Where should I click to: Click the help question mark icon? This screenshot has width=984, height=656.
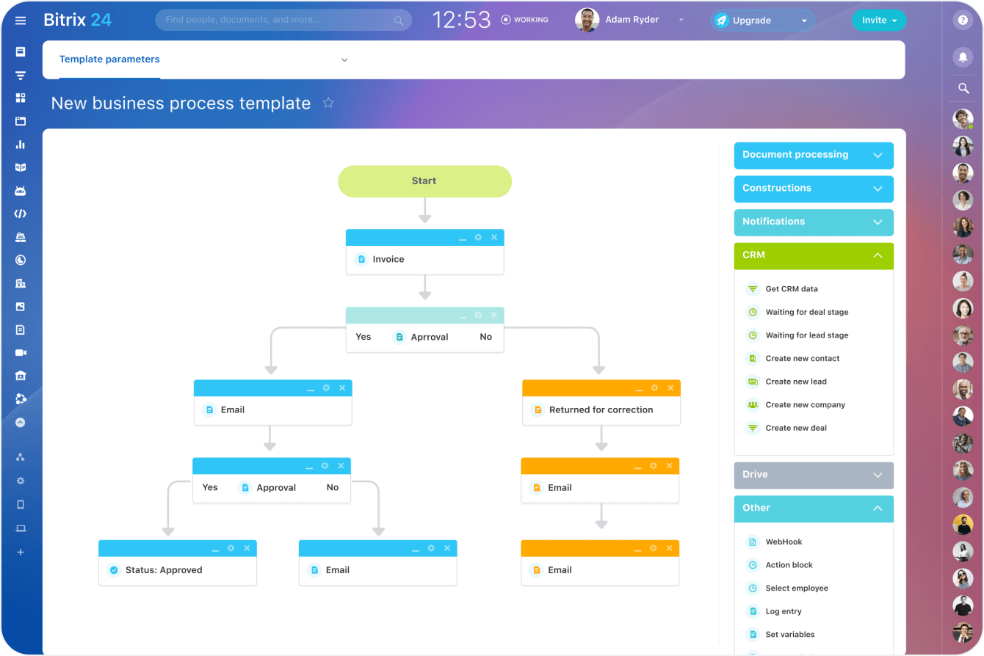point(963,21)
